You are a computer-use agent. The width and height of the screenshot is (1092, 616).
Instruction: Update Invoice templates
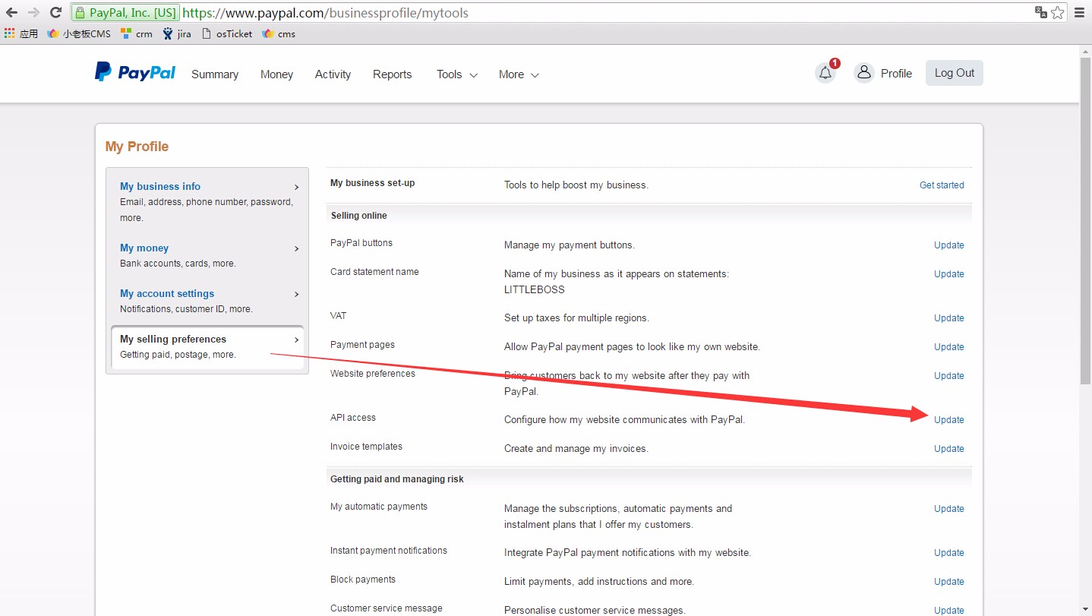948,449
